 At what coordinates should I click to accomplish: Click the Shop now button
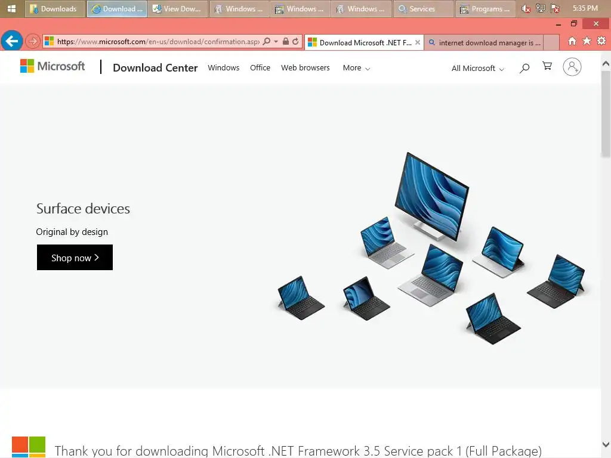pyautogui.click(x=75, y=258)
